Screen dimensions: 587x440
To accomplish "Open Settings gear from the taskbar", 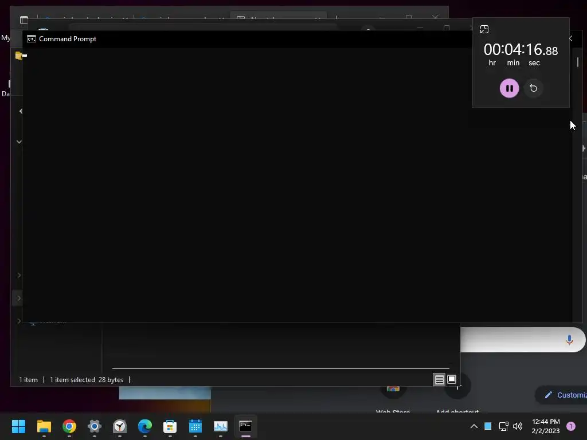I will tap(95, 426).
